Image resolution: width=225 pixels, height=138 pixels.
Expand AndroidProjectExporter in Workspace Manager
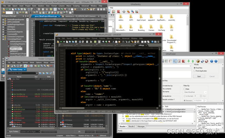(3, 20)
